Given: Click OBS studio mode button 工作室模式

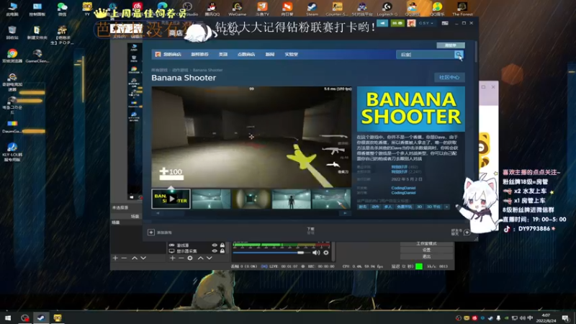Looking at the screenshot, I should [x=426, y=244].
